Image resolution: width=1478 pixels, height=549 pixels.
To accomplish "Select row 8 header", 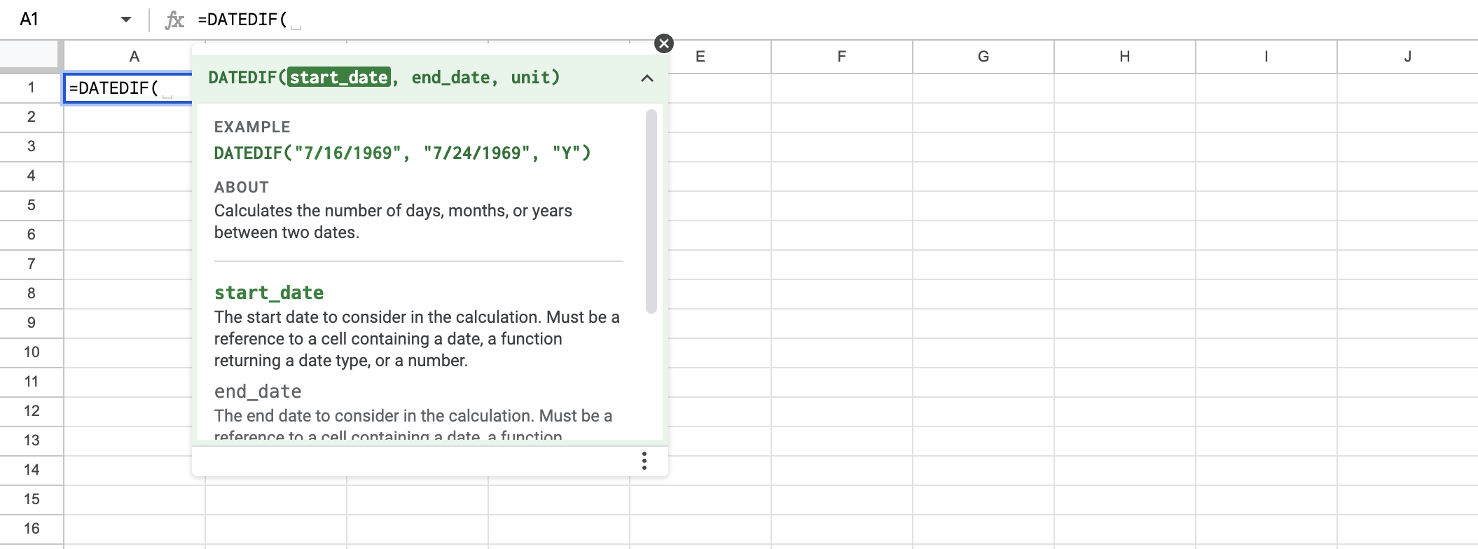I will pyautogui.click(x=32, y=293).
